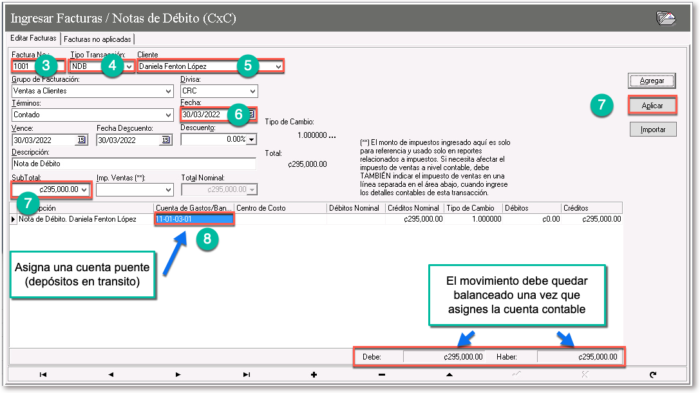The height and width of the screenshot is (393, 700).
Task: Open calendar picker for Fecha Descuento
Action: pos(166,140)
